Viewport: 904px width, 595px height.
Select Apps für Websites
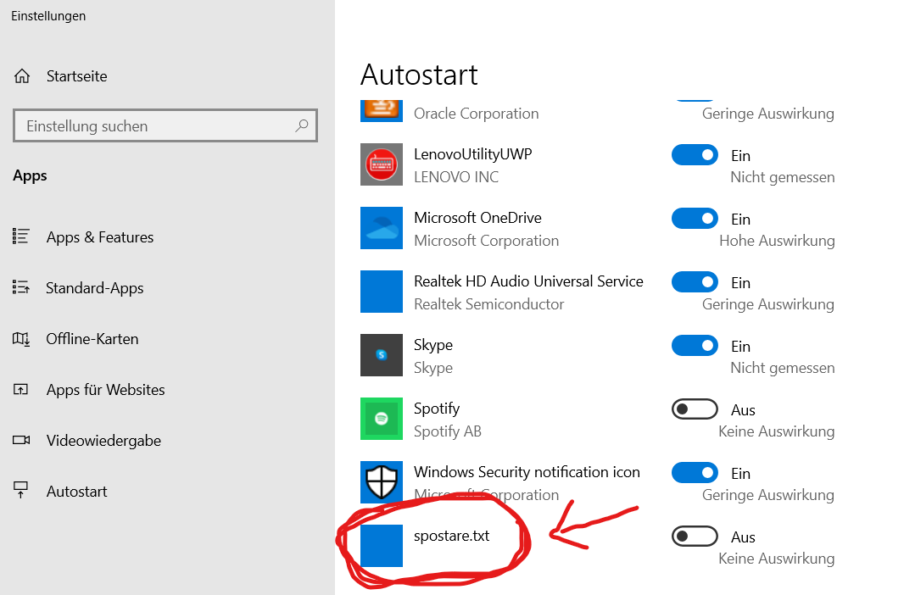(105, 389)
